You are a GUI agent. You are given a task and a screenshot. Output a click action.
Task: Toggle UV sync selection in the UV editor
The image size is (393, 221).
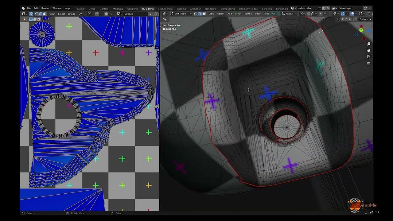pyautogui.click(x=31, y=14)
